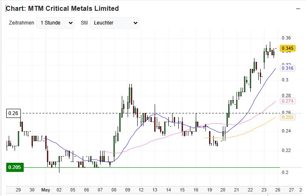Collapse the chart panel with minus icon
Viewport: 306px width, 196px height.
(x=298, y=9)
